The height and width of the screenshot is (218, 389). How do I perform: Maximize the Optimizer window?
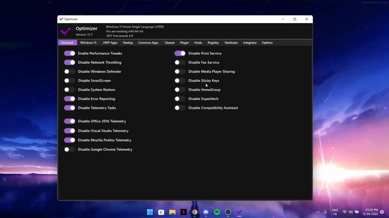(295, 19)
